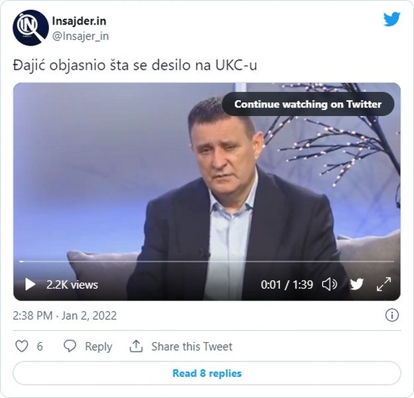Open the Twitter bird logo at top right
The width and height of the screenshot is (414, 398).
[391, 19]
